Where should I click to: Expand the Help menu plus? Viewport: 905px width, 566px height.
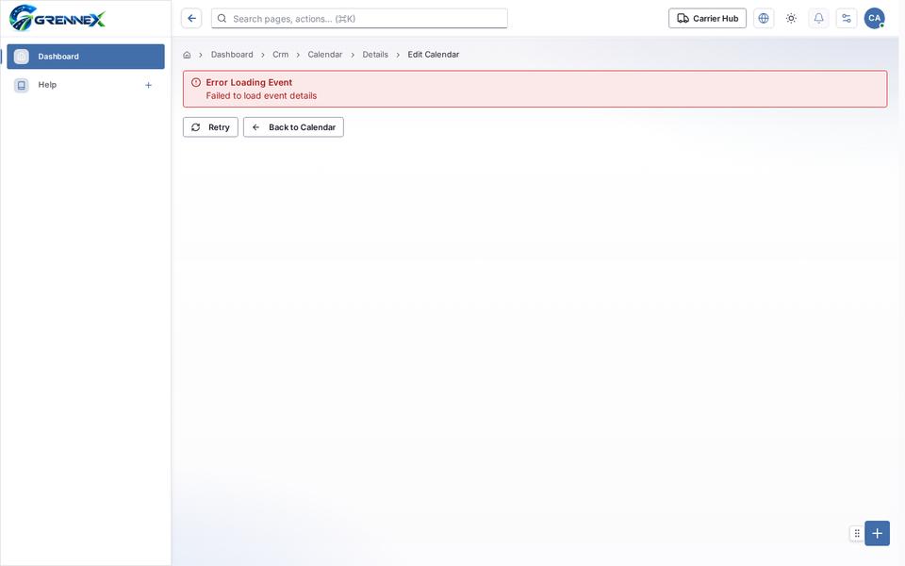pos(148,86)
